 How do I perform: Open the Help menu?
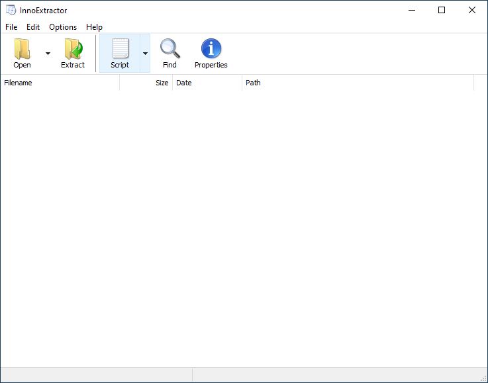pos(94,27)
